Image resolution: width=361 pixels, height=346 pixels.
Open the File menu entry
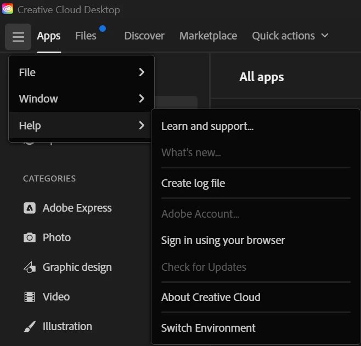click(x=82, y=72)
